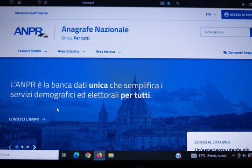
Task: Open Ministero dell'Interno link
Action: coord(31,13)
